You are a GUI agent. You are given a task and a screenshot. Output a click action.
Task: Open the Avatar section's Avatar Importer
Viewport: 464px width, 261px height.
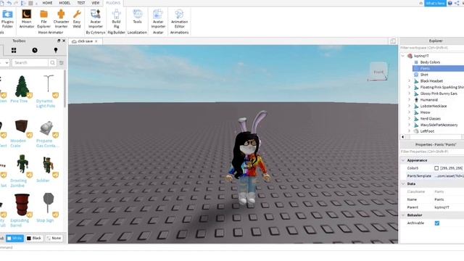(158, 18)
